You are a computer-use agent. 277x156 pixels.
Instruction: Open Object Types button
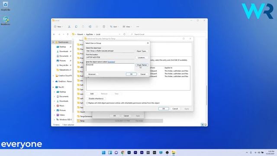click(142, 51)
